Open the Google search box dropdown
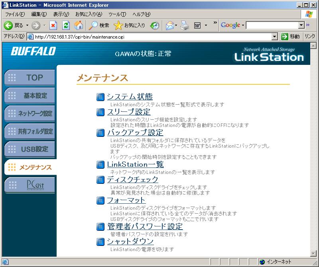 (301, 25)
